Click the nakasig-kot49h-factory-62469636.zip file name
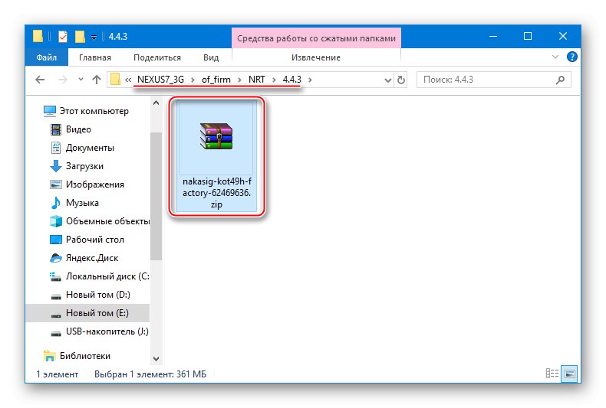The width and height of the screenshot is (606, 408). tap(216, 193)
